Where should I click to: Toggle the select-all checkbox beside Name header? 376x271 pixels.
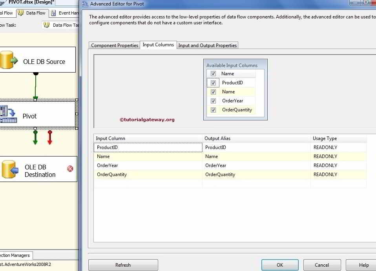(212, 73)
